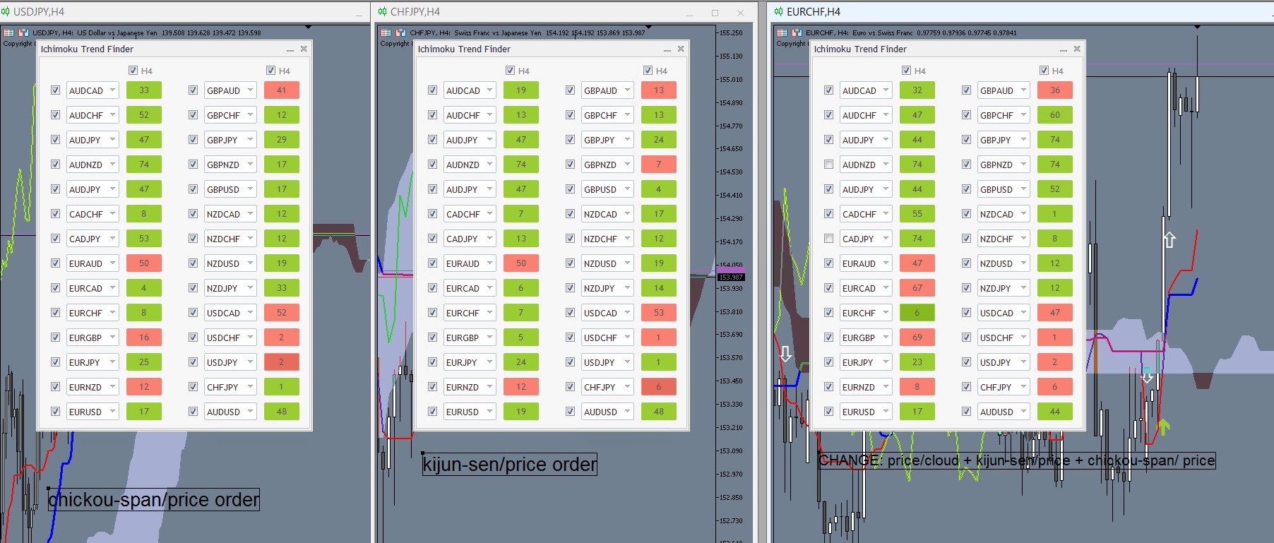This screenshot has height=543, width=1274.
Task: Close Ichimoku Trend Finder panel in CHFJPY window
Action: 681,49
